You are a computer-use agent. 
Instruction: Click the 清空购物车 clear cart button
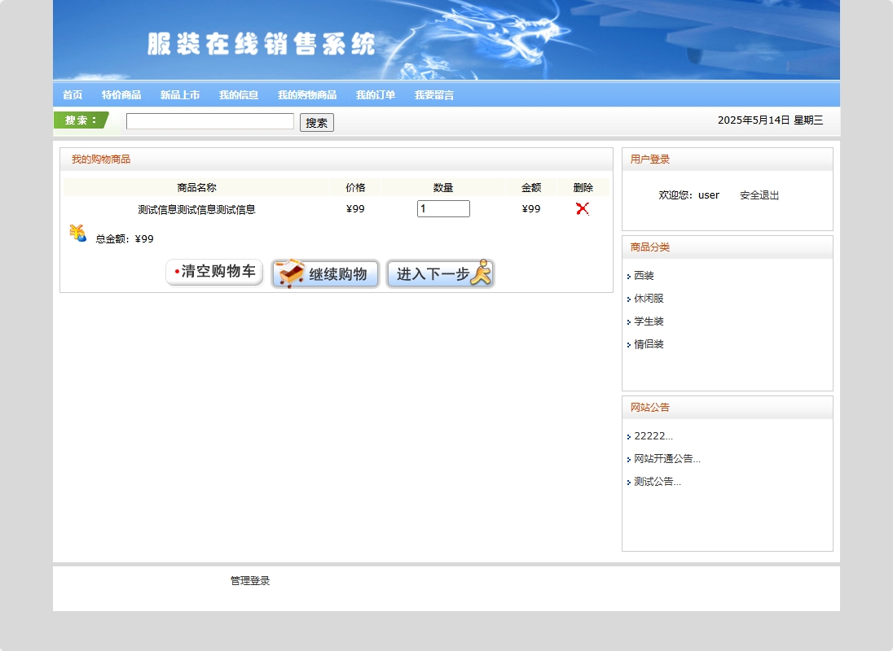(x=214, y=272)
